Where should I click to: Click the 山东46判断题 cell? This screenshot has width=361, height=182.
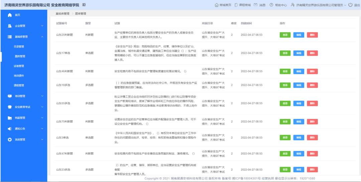tap(65, 71)
